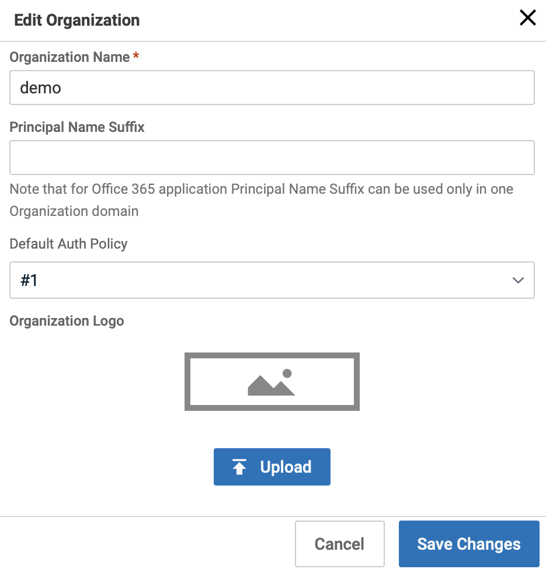The image size is (546, 569).
Task: Click the X close icon
Action: pos(527,18)
